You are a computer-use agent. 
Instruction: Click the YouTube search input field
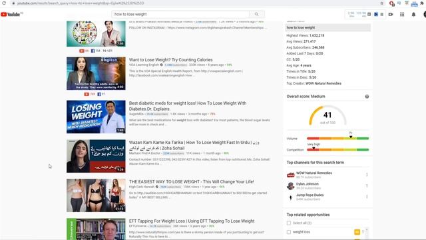pyautogui.click(x=180, y=14)
